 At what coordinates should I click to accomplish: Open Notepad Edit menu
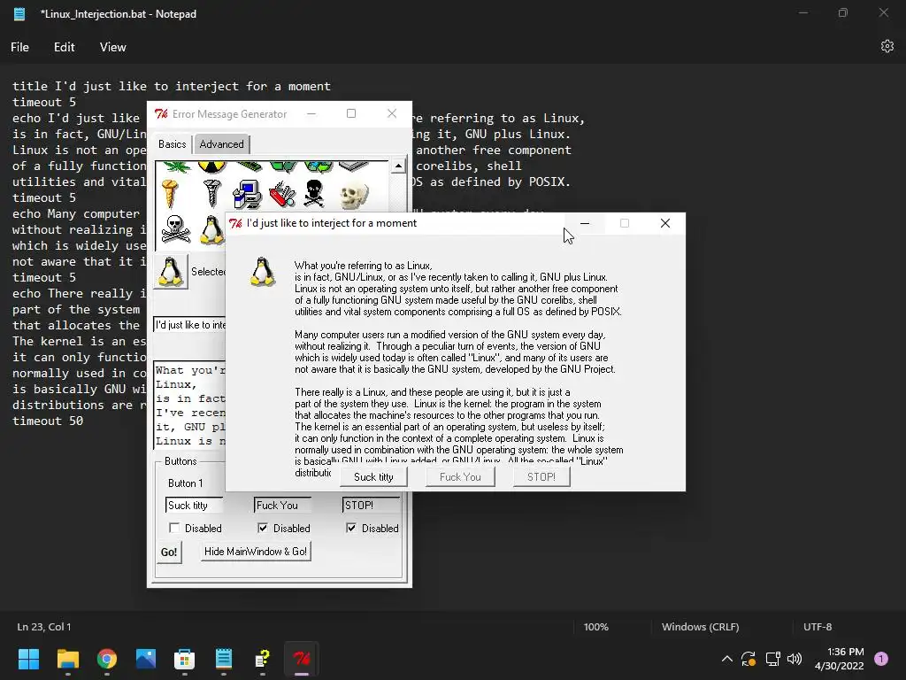click(x=64, y=48)
